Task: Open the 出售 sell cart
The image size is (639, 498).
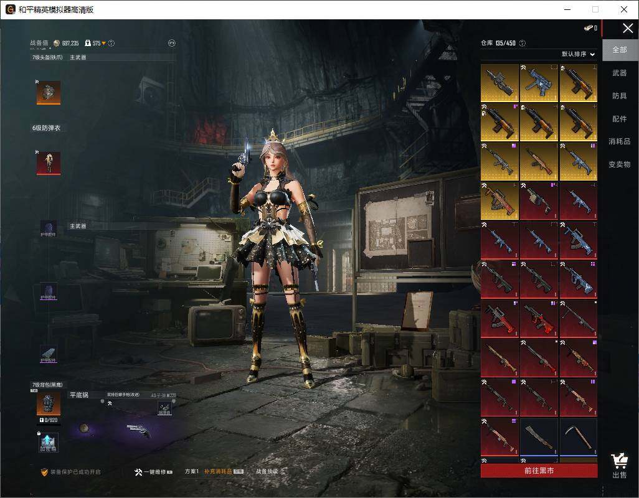Action: (620, 466)
